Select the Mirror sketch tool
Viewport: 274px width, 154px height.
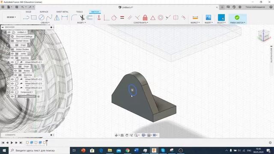click(57, 18)
